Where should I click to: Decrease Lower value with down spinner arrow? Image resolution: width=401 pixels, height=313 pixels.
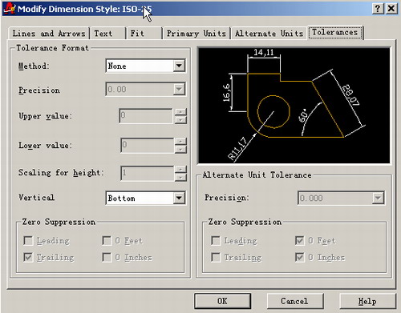(x=180, y=149)
